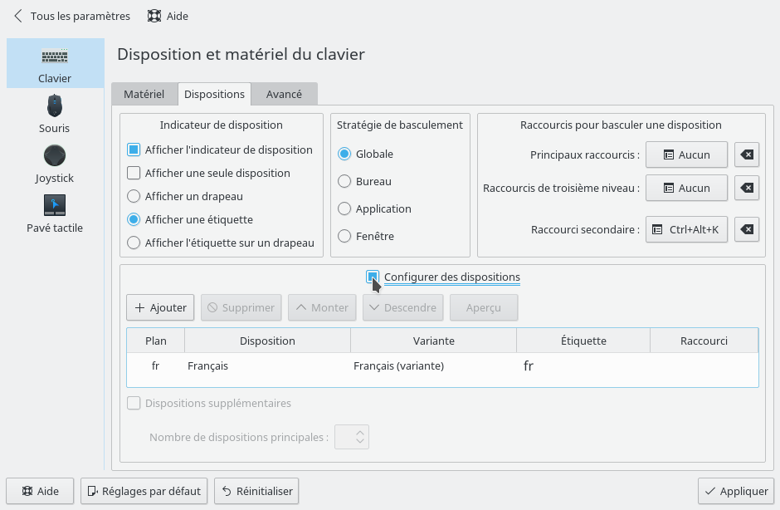Switch to the Matériel tab
Image resolution: width=780 pixels, height=510 pixels.
click(x=144, y=95)
